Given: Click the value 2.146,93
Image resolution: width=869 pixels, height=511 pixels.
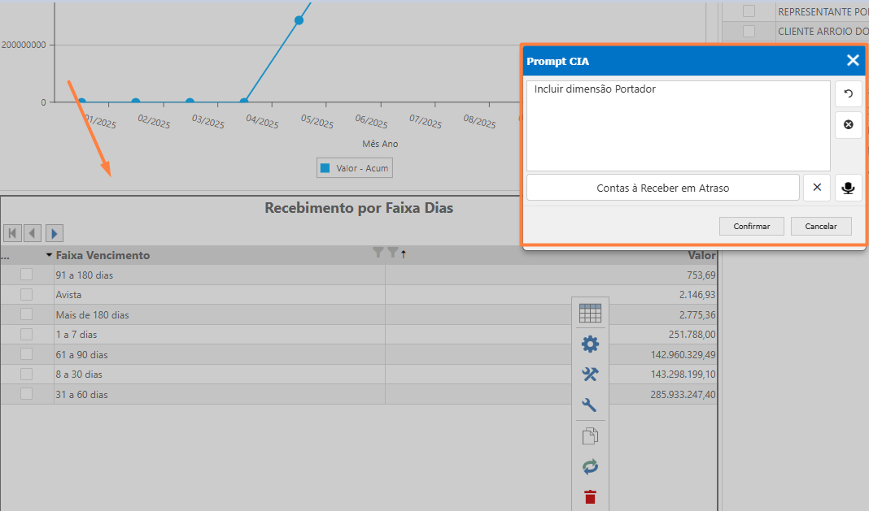Looking at the screenshot, I should pyautogui.click(x=698, y=295).
